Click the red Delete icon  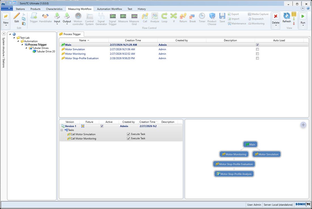276,16
